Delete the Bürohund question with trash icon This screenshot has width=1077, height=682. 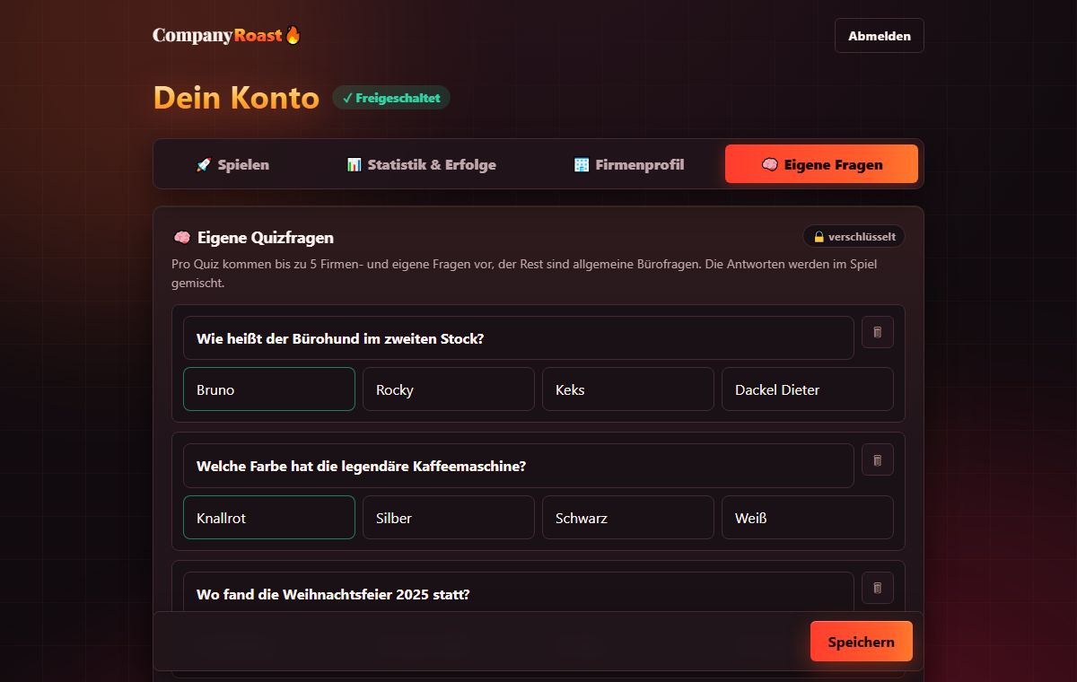coord(878,332)
